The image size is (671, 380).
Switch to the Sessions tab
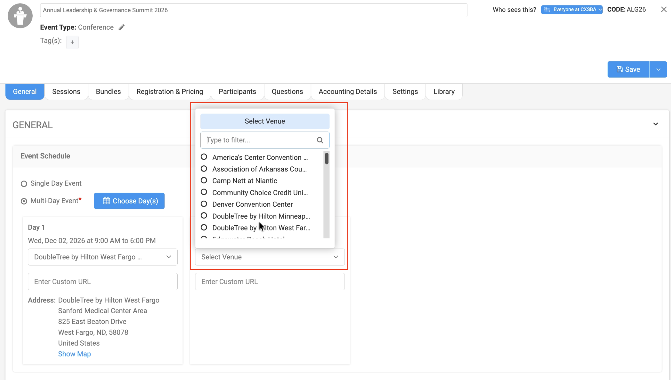(x=66, y=92)
